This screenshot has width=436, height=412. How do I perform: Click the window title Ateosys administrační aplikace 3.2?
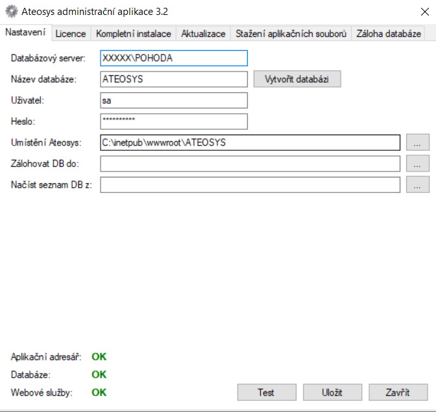point(95,12)
